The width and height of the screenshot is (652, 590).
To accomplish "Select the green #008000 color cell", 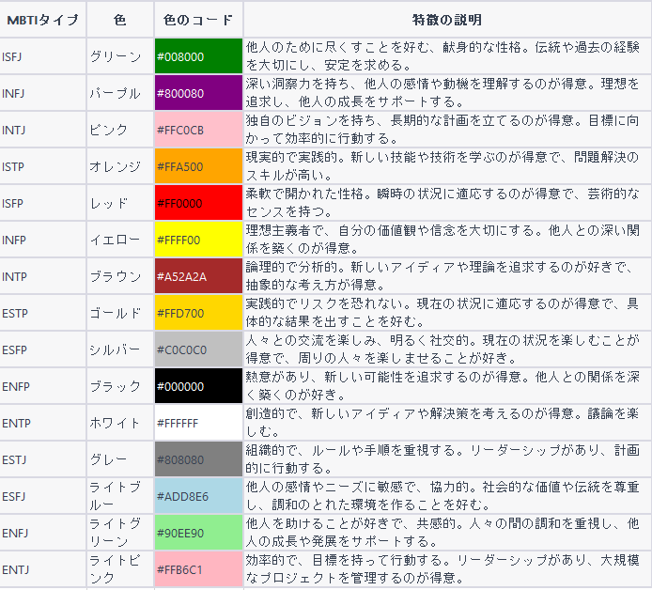I will point(198,56).
